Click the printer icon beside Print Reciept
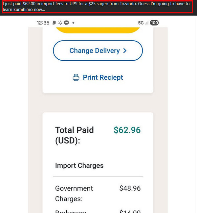197x213 pixels. click(x=76, y=78)
